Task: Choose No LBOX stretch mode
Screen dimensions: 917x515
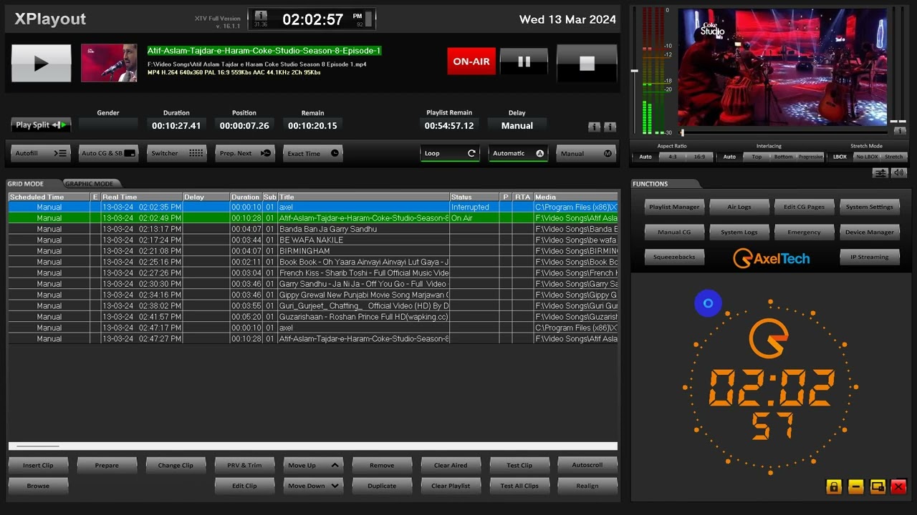Action: 867,157
